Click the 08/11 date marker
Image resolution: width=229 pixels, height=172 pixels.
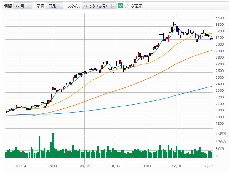52,166
